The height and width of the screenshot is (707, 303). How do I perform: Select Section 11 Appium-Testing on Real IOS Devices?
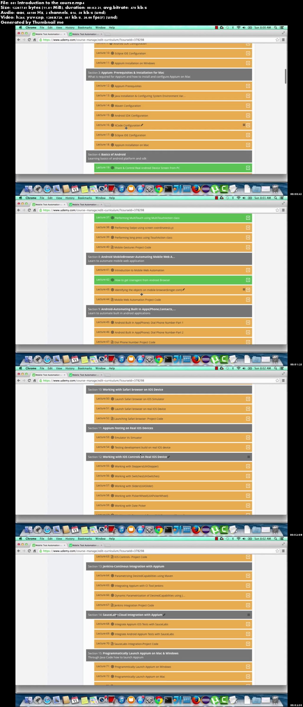coord(169,428)
